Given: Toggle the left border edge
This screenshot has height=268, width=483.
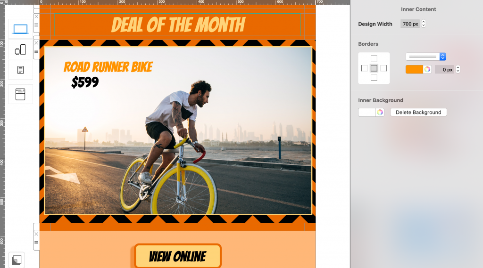Looking at the screenshot, I should coord(365,68).
